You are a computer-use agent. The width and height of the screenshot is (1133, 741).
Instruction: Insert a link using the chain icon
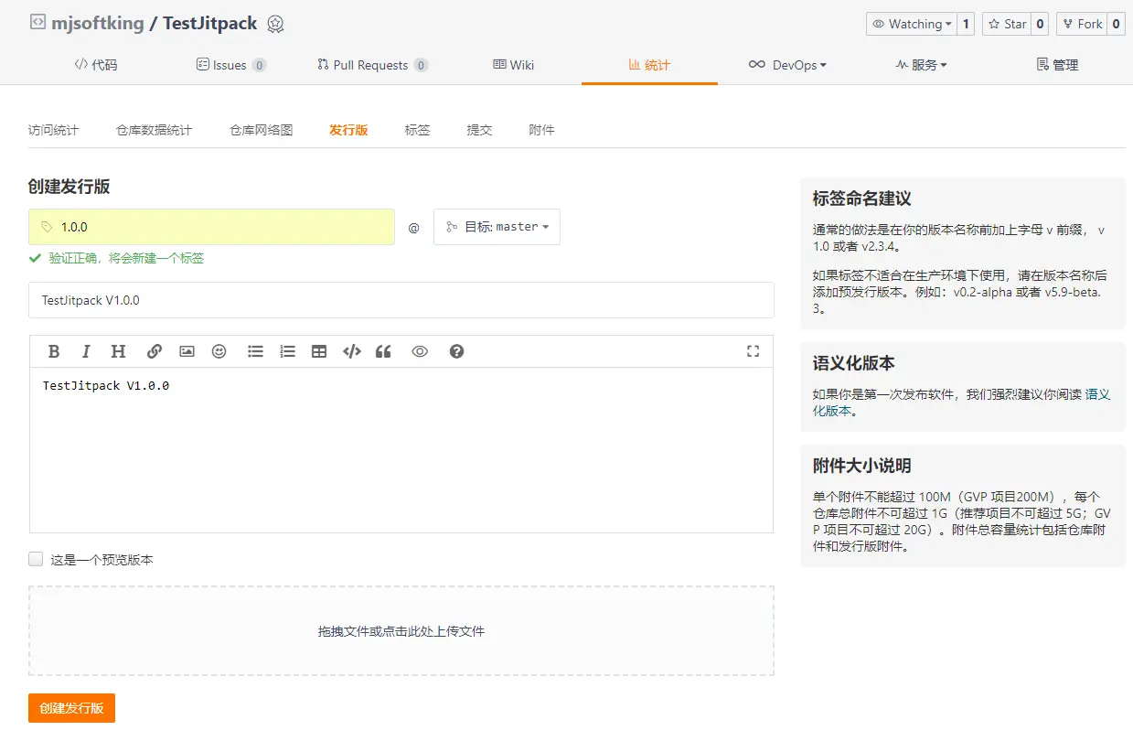pyautogui.click(x=155, y=351)
